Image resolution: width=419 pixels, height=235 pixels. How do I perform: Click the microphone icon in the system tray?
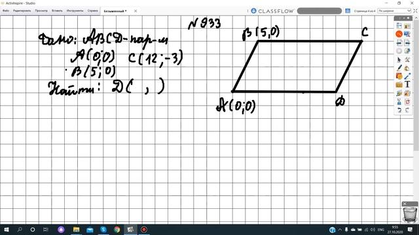pos(346,230)
